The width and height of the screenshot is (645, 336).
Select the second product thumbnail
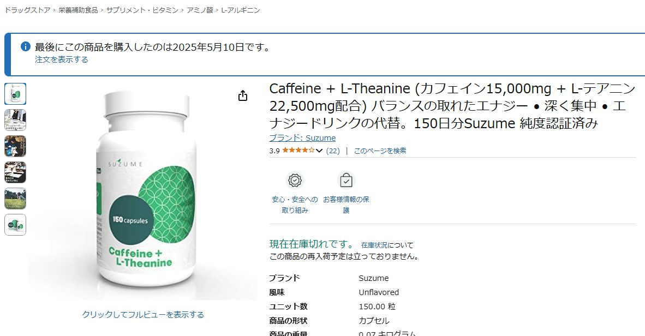15,119
